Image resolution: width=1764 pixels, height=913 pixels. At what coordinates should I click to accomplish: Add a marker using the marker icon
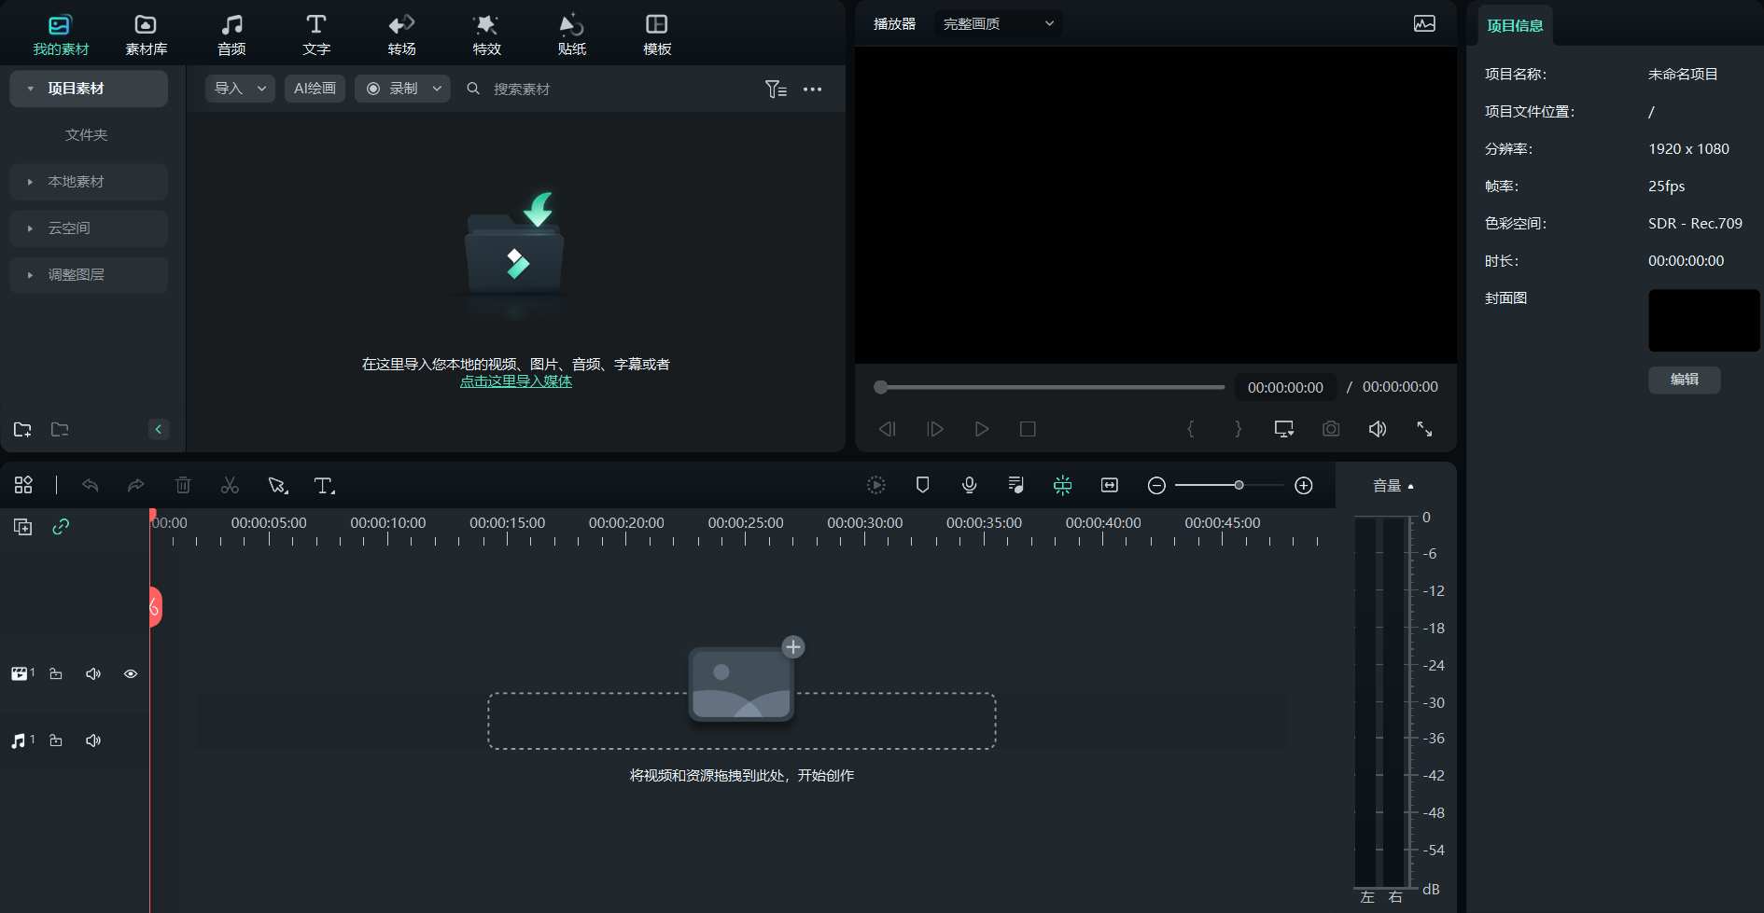(x=922, y=485)
